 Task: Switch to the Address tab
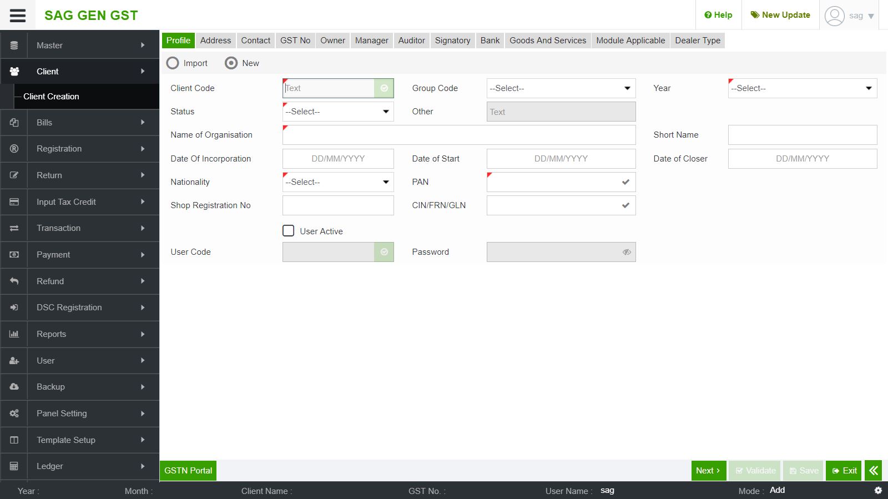pos(215,41)
